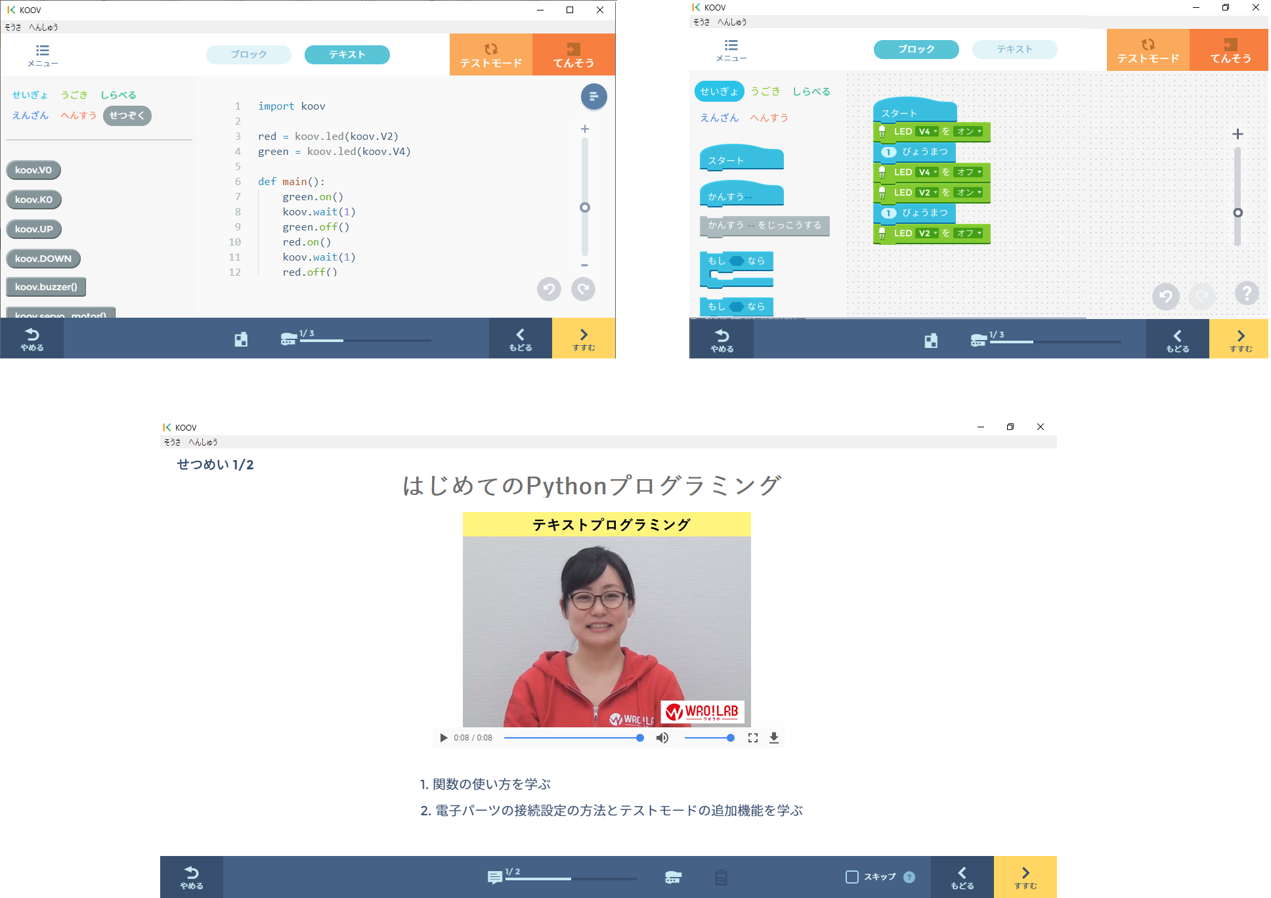This screenshot has width=1271, height=898.
Task: Click the video playback progress slider
Action: point(572,738)
